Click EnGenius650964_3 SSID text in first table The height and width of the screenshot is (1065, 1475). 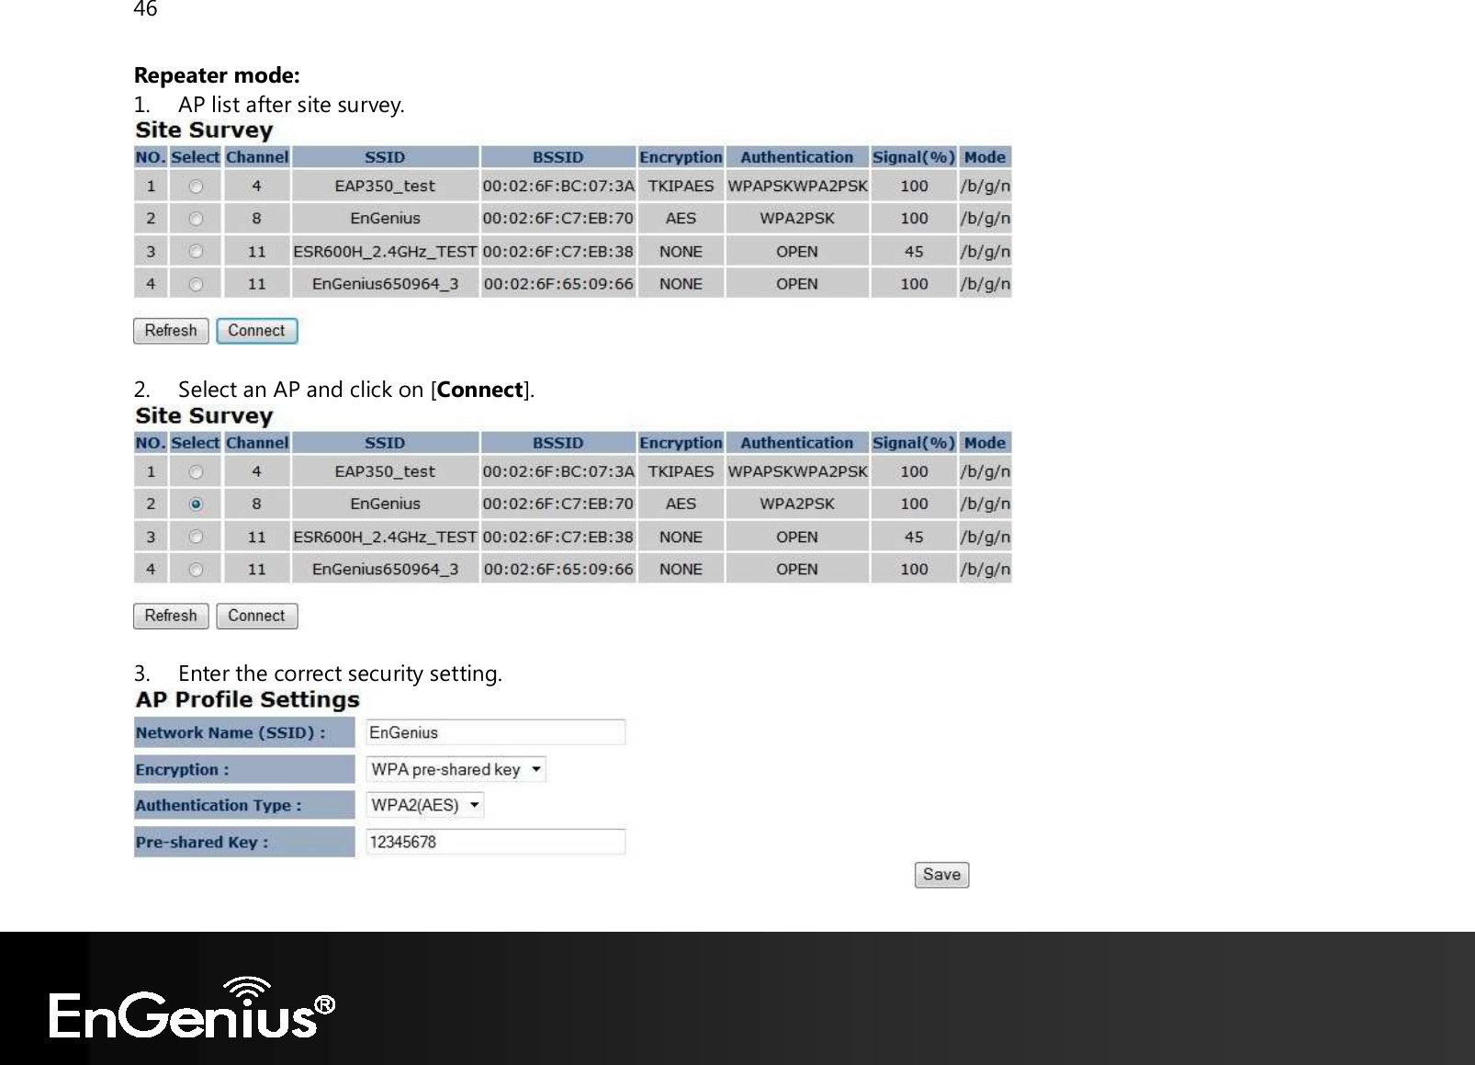pyautogui.click(x=385, y=284)
